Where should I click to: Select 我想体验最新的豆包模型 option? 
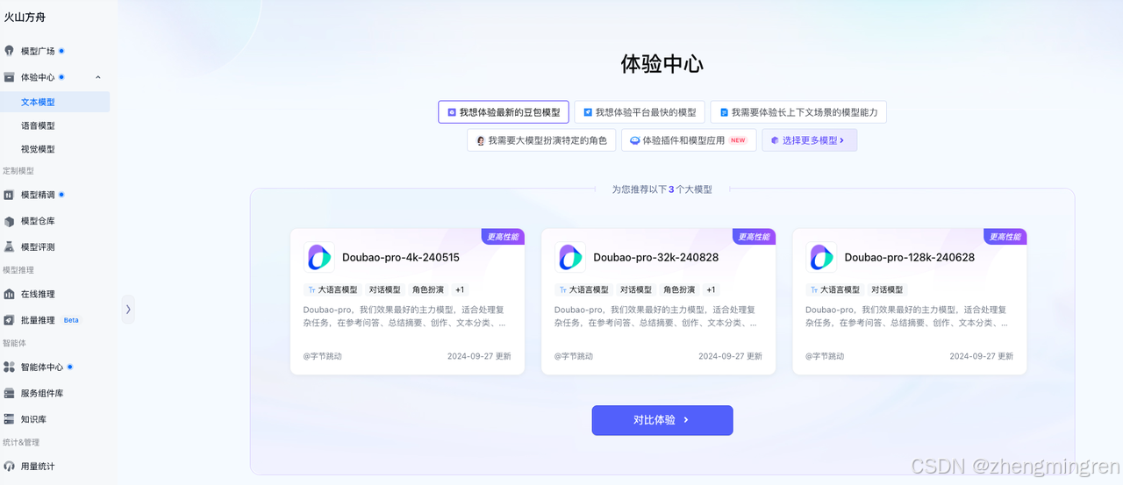(504, 112)
